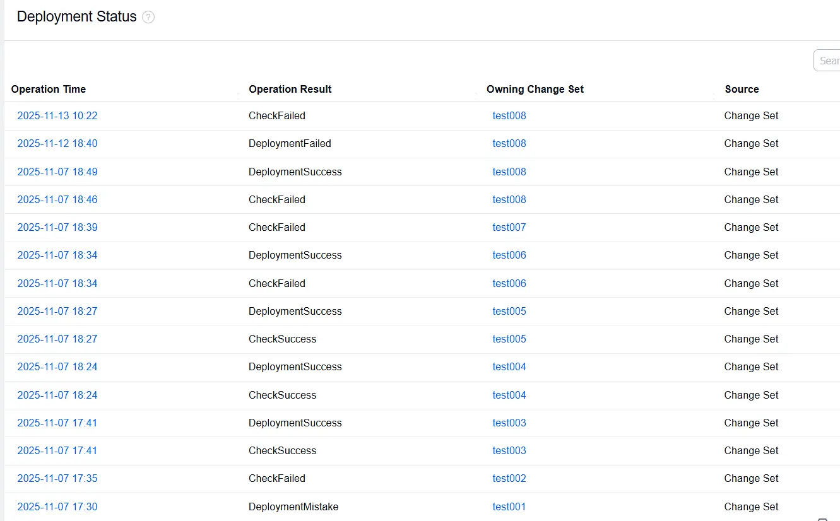This screenshot has height=521, width=840.
Task: Open the test007 change set
Action: click(509, 227)
